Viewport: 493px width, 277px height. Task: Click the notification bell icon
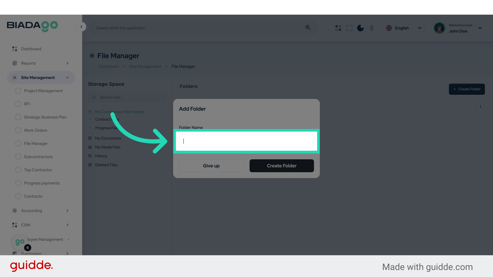(372, 28)
